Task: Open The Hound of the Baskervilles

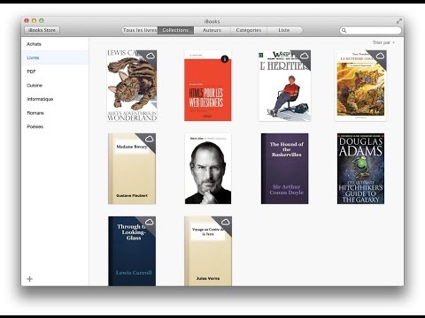Action: point(284,169)
